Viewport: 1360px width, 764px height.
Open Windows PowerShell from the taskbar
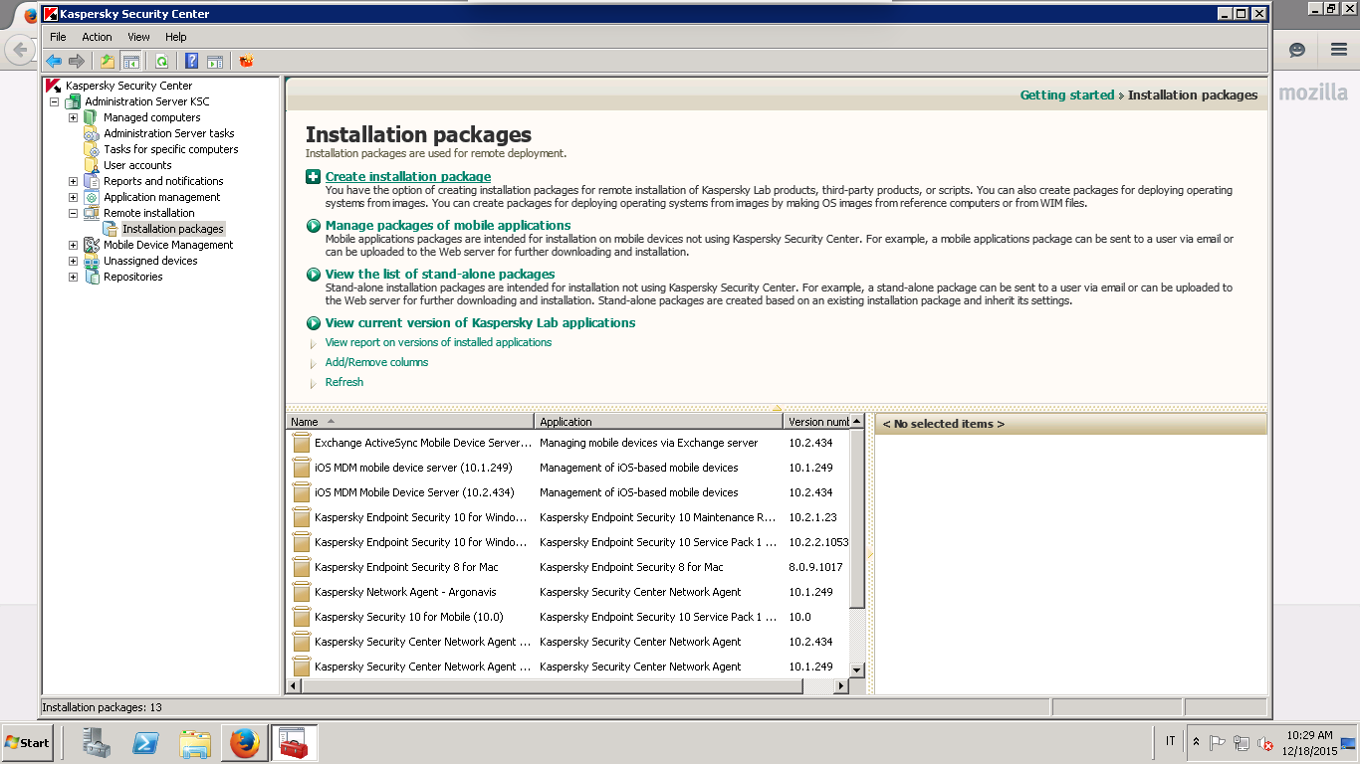(x=146, y=742)
